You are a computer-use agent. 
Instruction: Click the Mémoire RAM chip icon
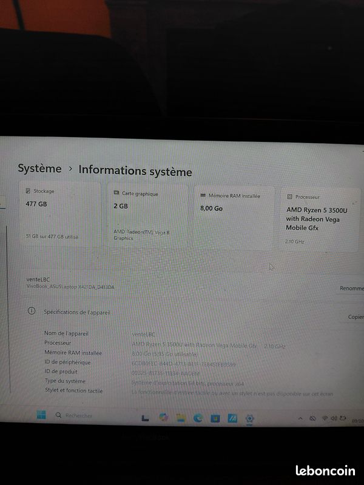click(203, 195)
